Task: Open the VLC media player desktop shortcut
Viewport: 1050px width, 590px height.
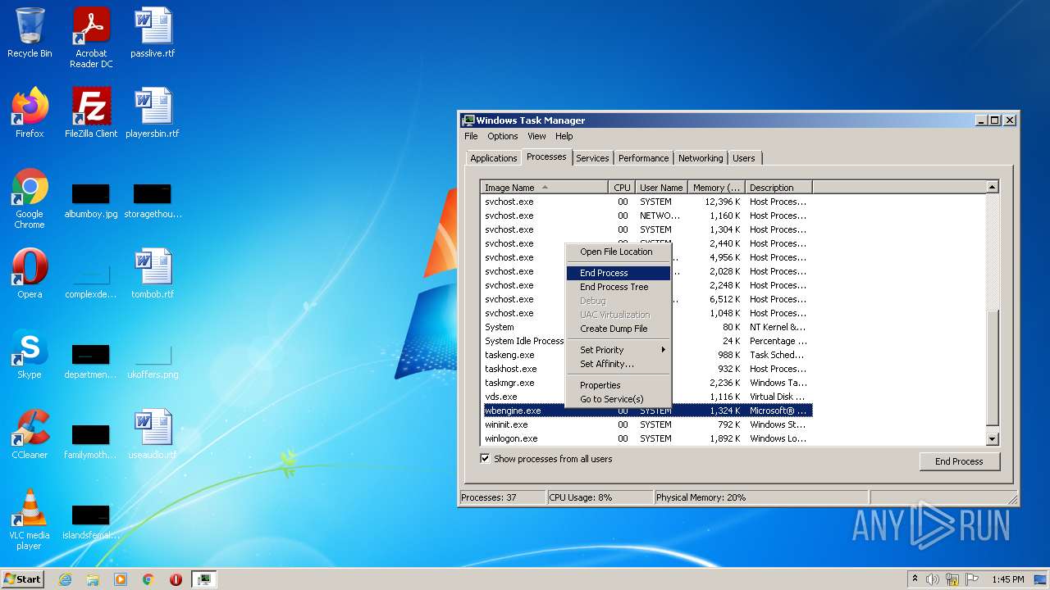Action: 30,520
